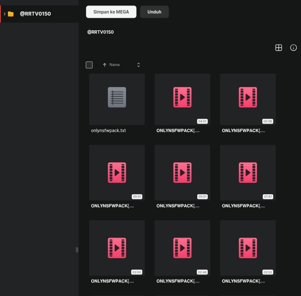301x296 pixels.
Task: Select the video file lasting 02:22
Action: coord(248,248)
